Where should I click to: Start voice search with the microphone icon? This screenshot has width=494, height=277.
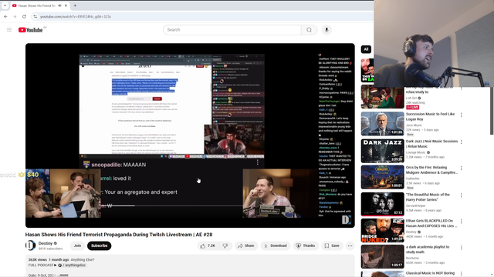pyautogui.click(x=327, y=30)
